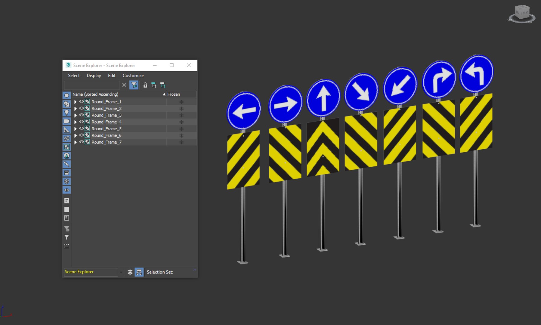Open the Edit menu
Viewport: 541px width, 325px height.
112,76
